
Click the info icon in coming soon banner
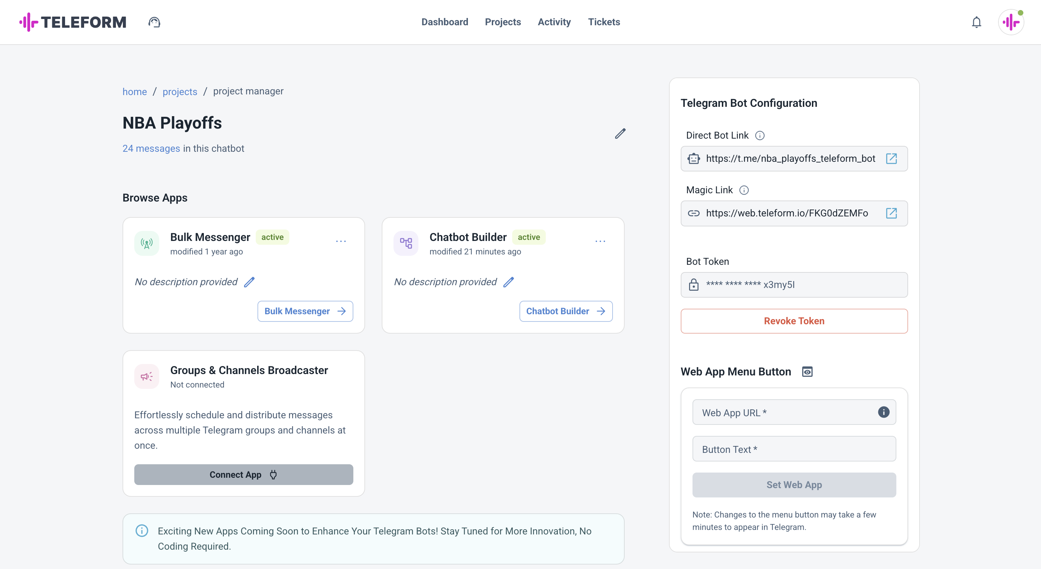click(x=142, y=531)
